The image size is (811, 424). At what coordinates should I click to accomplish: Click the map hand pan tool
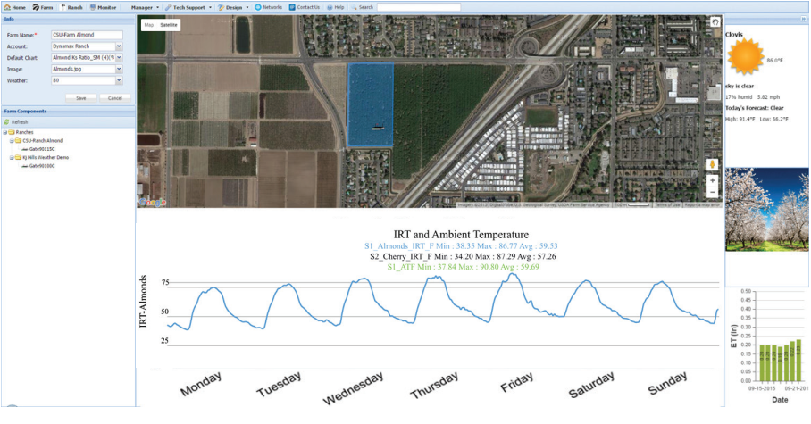tap(715, 21)
